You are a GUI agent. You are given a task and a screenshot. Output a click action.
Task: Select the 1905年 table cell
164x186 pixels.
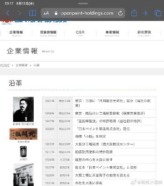50,144
